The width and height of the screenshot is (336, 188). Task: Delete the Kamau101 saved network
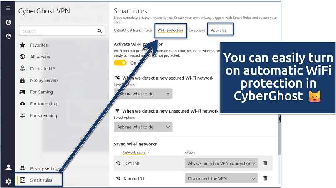pos(265,178)
